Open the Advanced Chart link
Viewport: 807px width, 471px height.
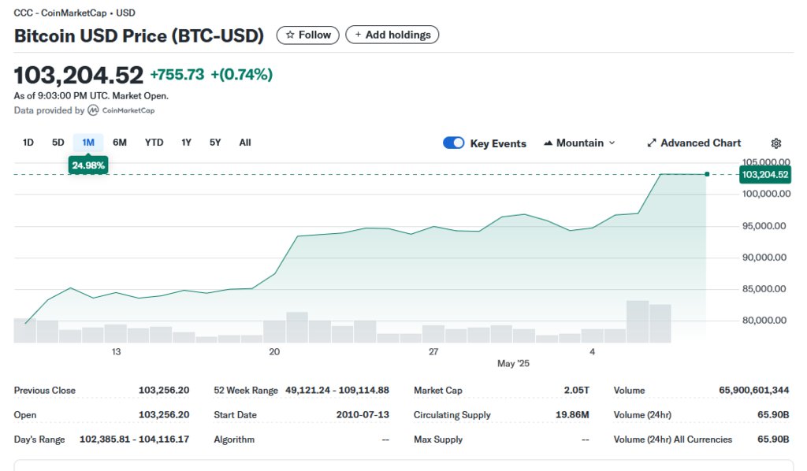(x=694, y=143)
